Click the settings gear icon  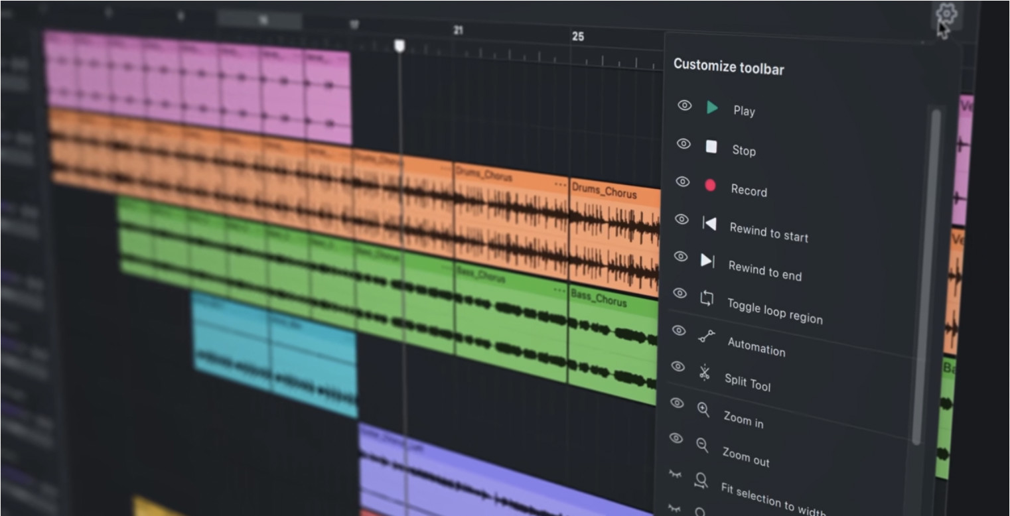click(x=945, y=15)
